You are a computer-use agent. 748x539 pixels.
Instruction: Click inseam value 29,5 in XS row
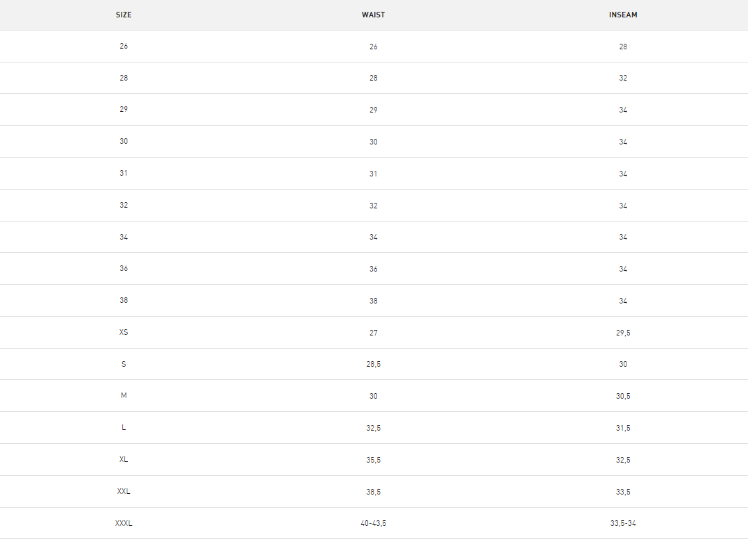coord(623,333)
